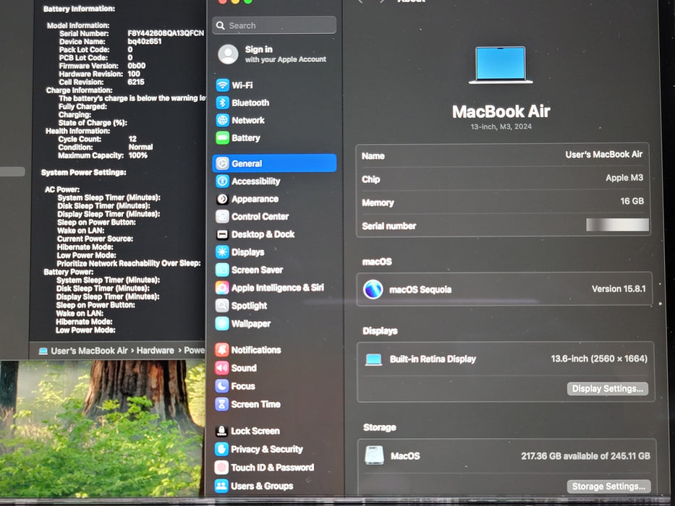Click the MacOS storage drive icon
This screenshot has width=675, height=506.
coord(374,455)
